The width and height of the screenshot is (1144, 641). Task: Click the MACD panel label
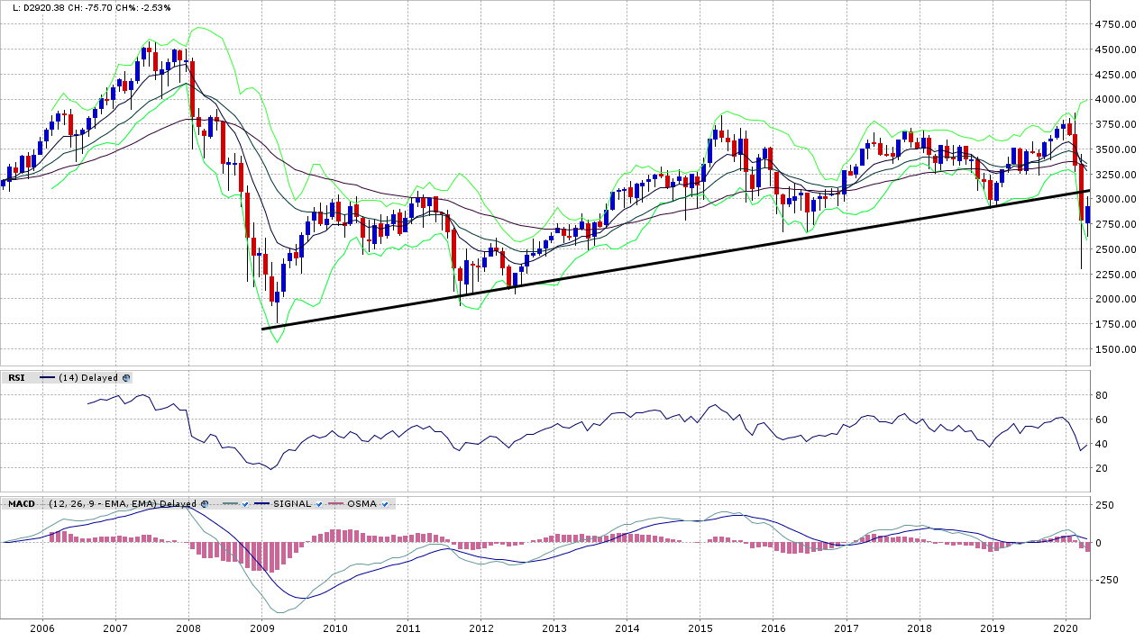coord(21,504)
